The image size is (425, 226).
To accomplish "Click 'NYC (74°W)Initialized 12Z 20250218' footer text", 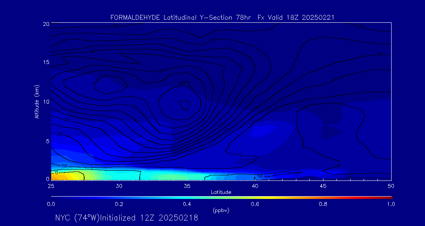I will tap(127, 218).
